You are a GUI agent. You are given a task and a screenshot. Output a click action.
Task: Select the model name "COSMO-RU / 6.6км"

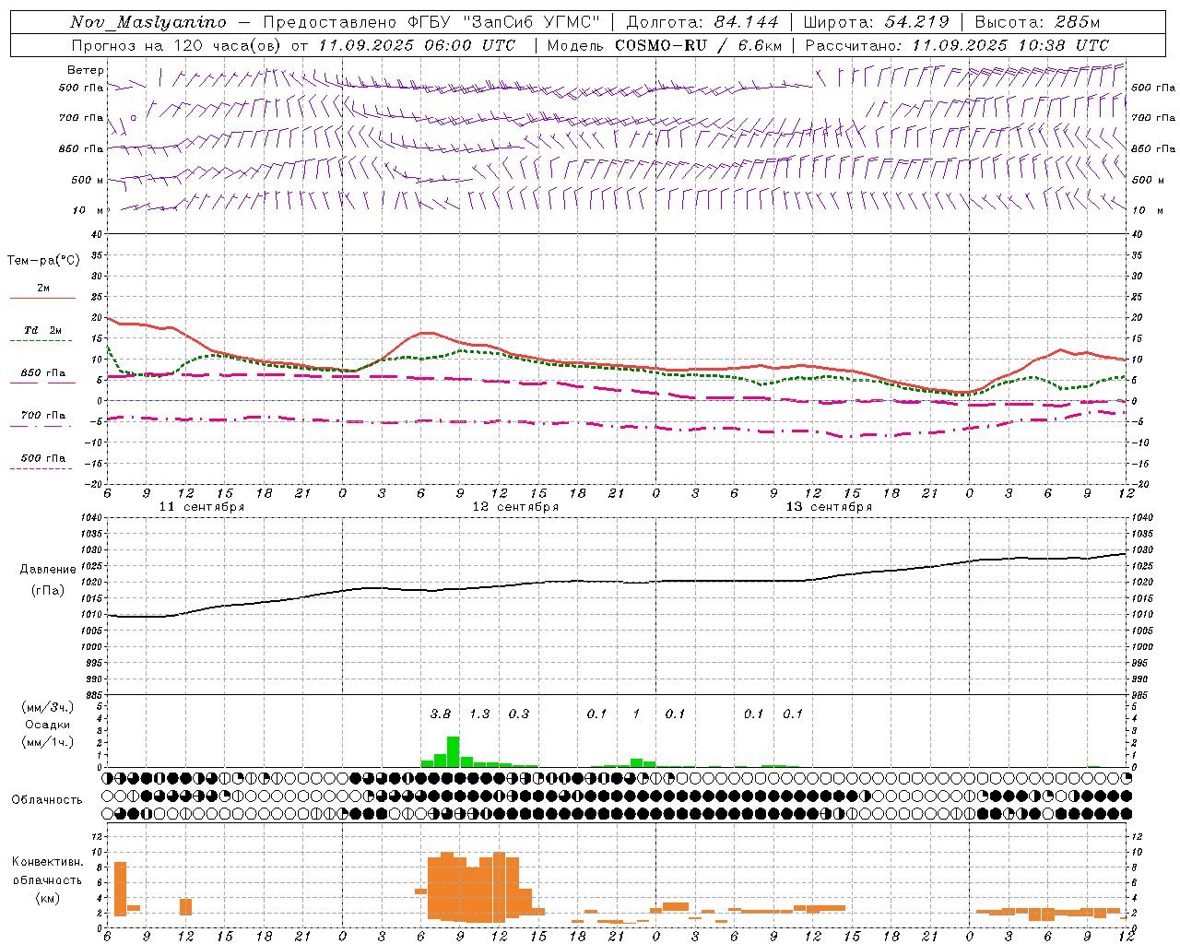tap(699, 45)
